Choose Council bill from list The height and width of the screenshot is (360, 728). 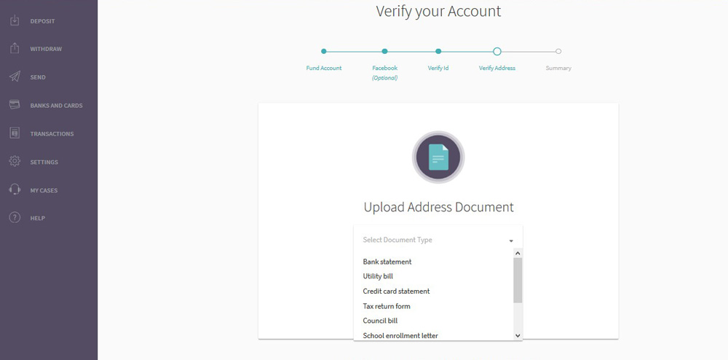click(x=380, y=321)
